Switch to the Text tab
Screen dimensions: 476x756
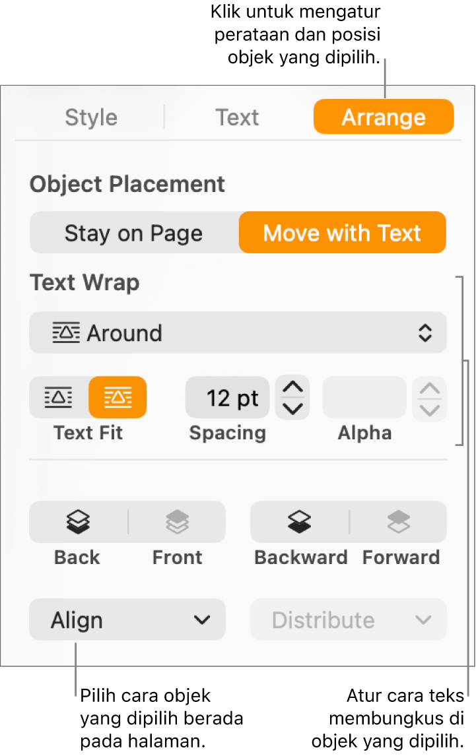pyautogui.click(x=237, y=117)
